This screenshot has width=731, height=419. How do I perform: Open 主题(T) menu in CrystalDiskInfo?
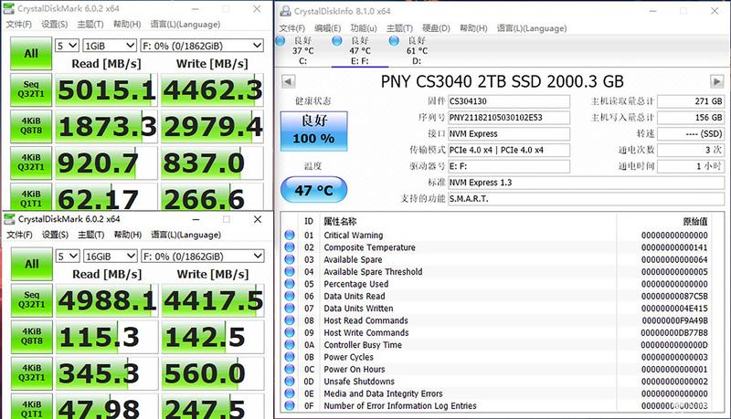399,28
